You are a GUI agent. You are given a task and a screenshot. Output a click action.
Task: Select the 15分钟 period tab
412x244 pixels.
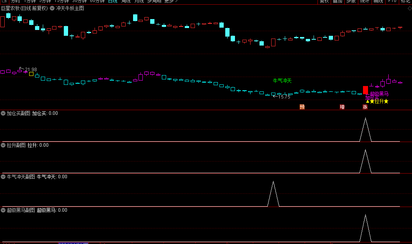tap(61, 1)
